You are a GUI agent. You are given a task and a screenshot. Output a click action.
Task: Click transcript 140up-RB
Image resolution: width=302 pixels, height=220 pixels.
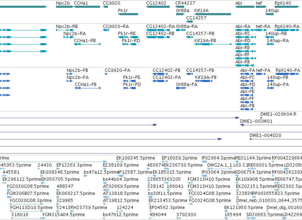(x=269, y=37)
